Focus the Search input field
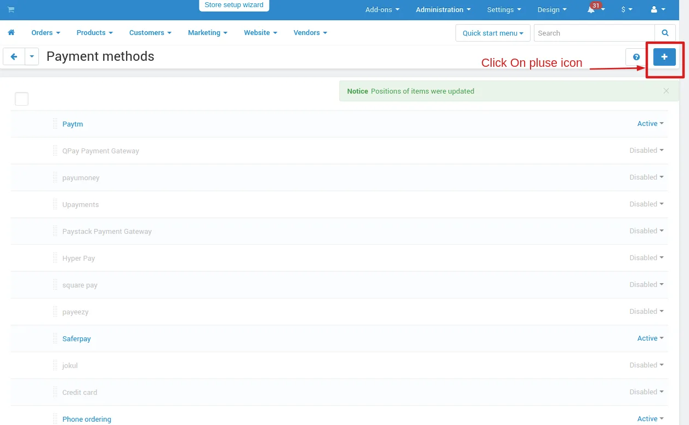This screenshot has height=425, width=689. point(594,33)
